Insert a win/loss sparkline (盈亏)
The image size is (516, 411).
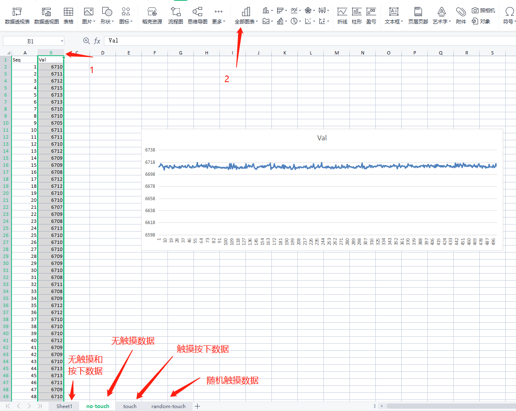[x=371, y=16]
